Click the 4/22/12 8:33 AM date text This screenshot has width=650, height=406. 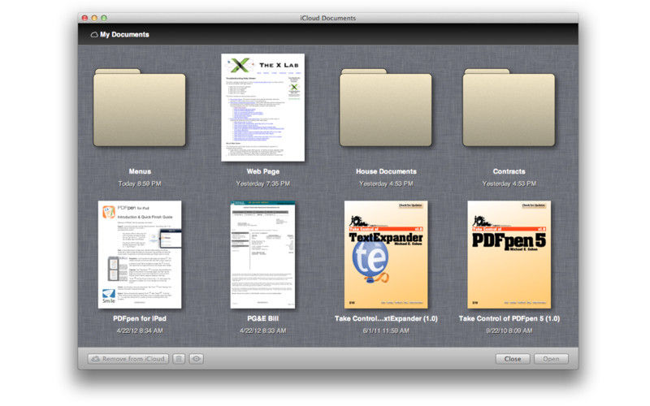(262, 330)
